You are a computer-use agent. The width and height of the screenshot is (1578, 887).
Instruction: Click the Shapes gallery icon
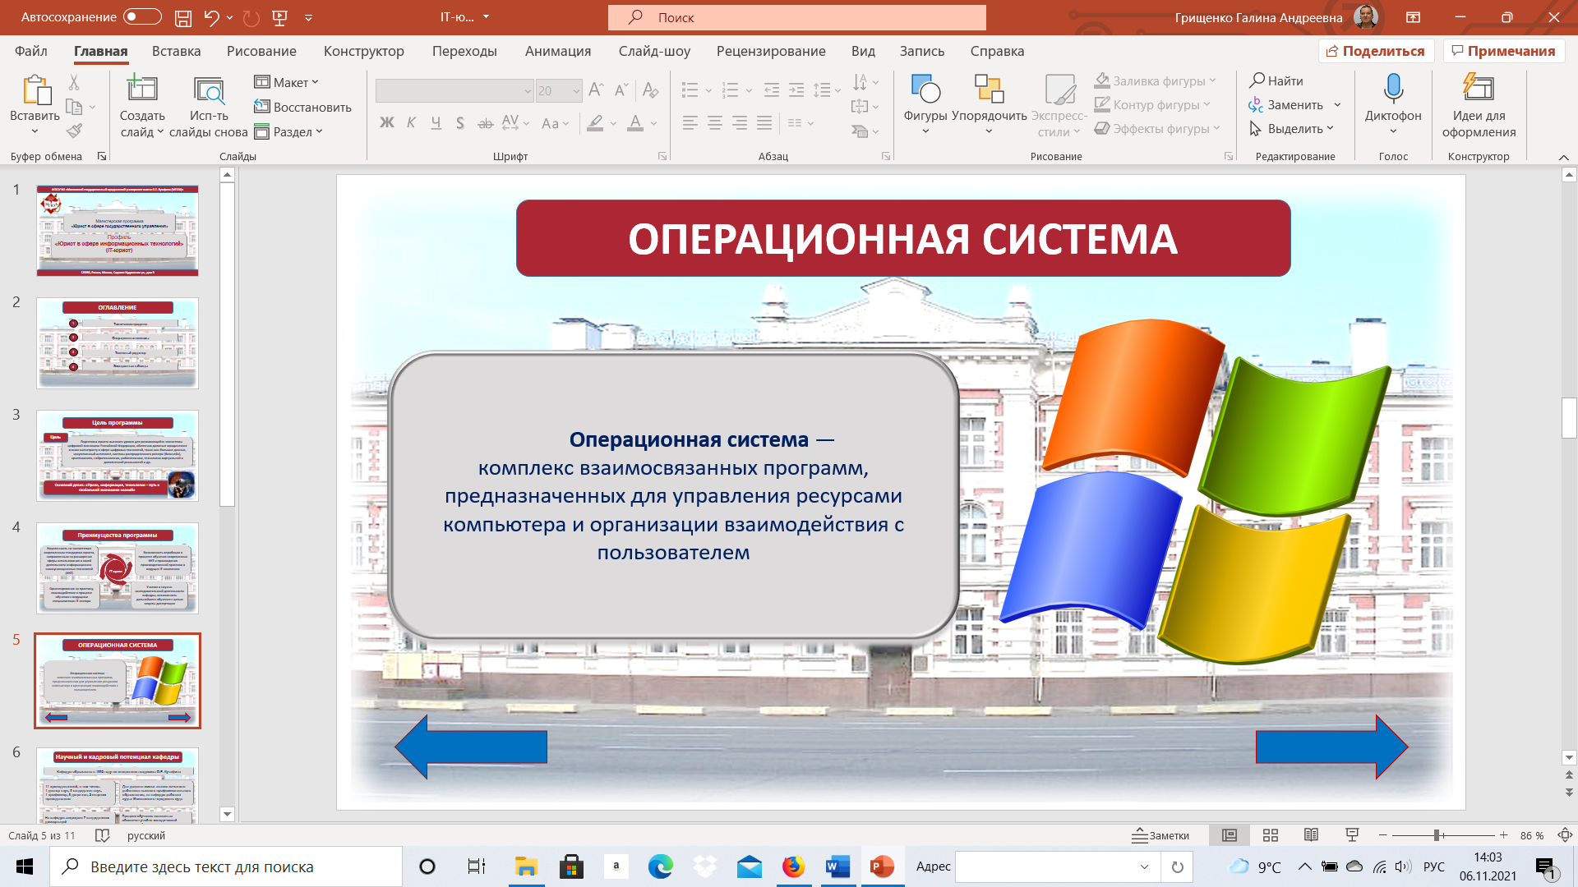click(925, 89)
